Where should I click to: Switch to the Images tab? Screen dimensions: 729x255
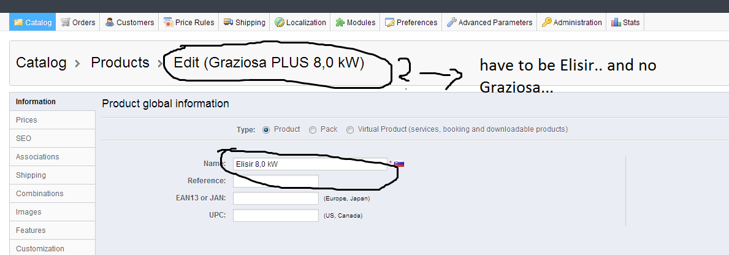click(52, 212)
